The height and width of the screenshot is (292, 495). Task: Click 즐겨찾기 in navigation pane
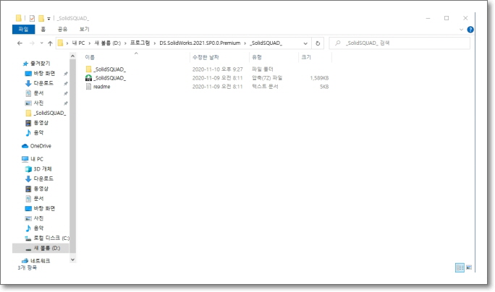(37, 64)
